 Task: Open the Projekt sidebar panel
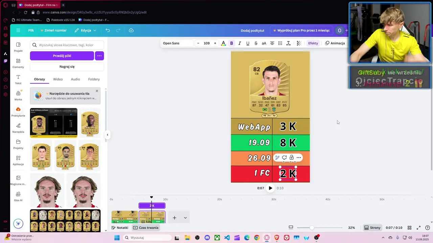(18, 47)
